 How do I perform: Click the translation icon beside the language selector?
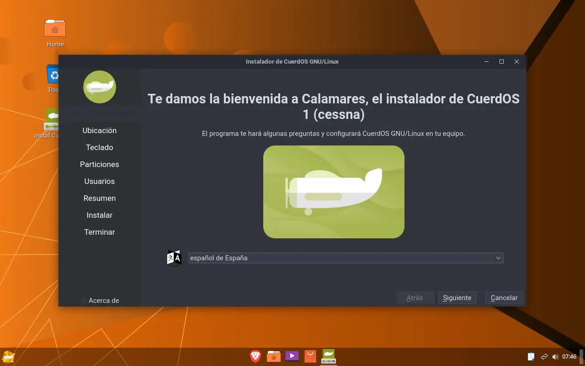(174, 258)
